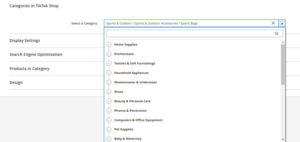The height and width of the screenshot is (142, 300).
Task: Expand the Home Supplies chevron icon
Action: (x=109, y=44)
